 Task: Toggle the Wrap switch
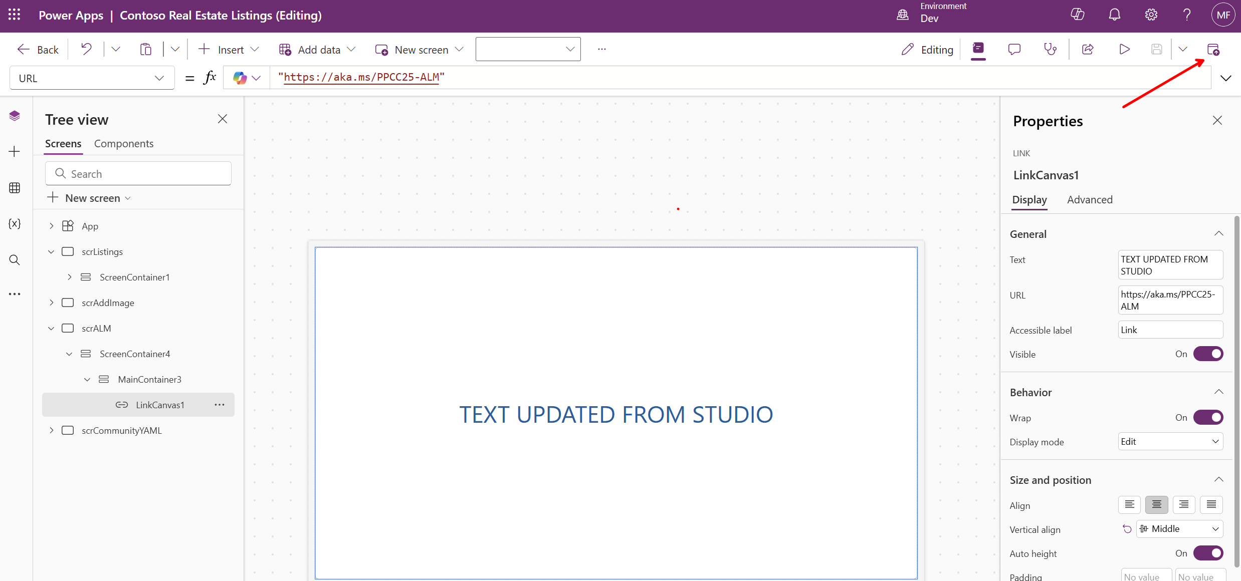coord(1208,418)
